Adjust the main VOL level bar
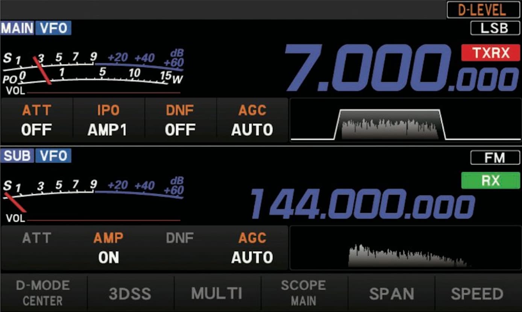Image resolution: width=522 pixels, height=312 pixels. (x=103, y=92)
